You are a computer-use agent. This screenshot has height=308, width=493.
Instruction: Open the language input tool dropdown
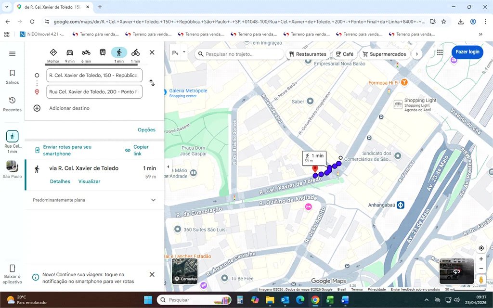[x=184, y=52]
